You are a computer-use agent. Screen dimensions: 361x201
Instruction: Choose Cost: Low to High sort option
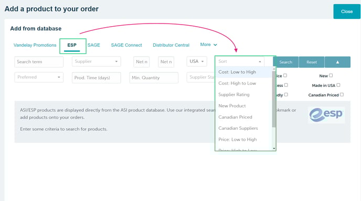point(243,72)
